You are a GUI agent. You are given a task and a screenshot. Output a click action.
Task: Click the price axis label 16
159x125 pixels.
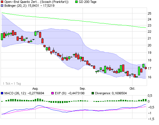coord(149,77)
